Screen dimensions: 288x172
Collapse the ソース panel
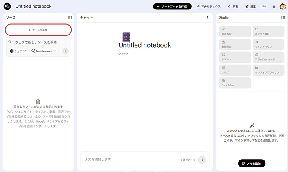pyautogui.click(x=70, y=18)
